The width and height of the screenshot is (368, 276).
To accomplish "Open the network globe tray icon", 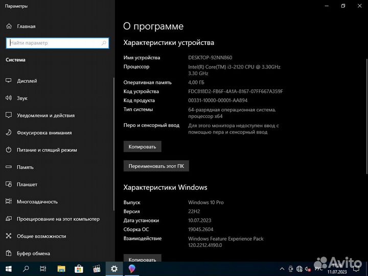I will [x=299, y=269].
